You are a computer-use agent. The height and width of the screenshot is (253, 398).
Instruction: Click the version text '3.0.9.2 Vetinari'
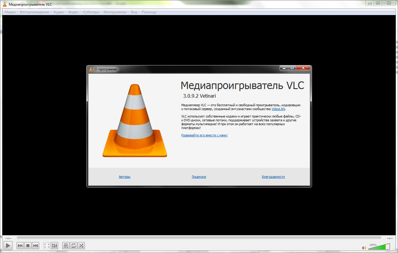(x=199, y=96)
